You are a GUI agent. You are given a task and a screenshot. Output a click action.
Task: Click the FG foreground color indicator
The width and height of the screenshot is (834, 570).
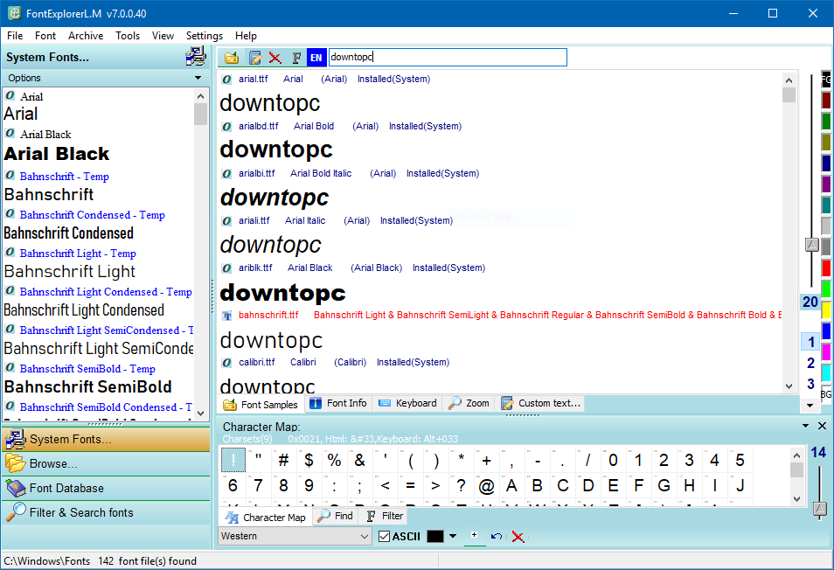click(x=826, y=80)
